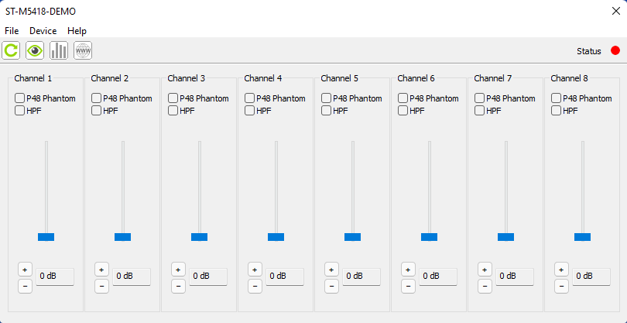Enable P48 Phantom on Channel 1
The height and width of the screenshot is (323, 627).
coord(20,98)
